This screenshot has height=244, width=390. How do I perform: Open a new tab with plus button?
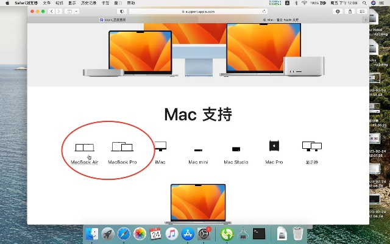[x=366, y=20]
